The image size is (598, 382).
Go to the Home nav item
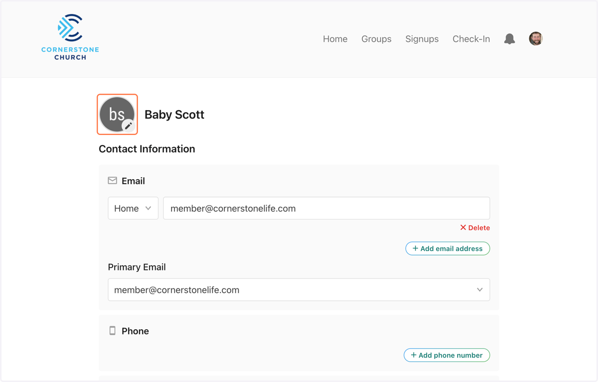tap(335, 39)
